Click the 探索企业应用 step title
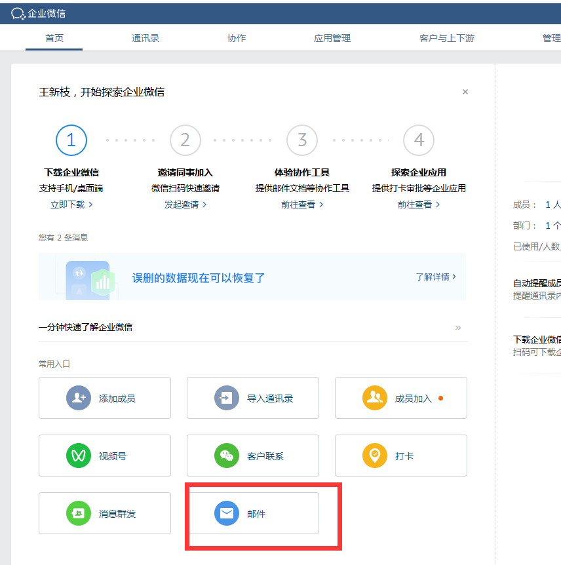This screenshot has height=565, width=561. coord(419,172)
